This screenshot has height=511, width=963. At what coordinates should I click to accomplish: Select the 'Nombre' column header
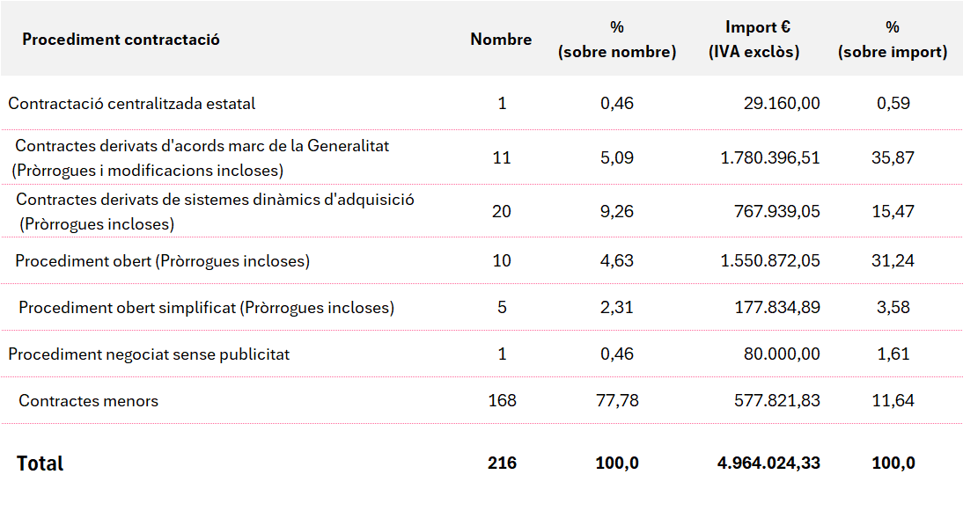pyautogui.click(x=501, y=40)
